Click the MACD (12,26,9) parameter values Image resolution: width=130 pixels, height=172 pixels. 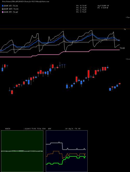35,129
